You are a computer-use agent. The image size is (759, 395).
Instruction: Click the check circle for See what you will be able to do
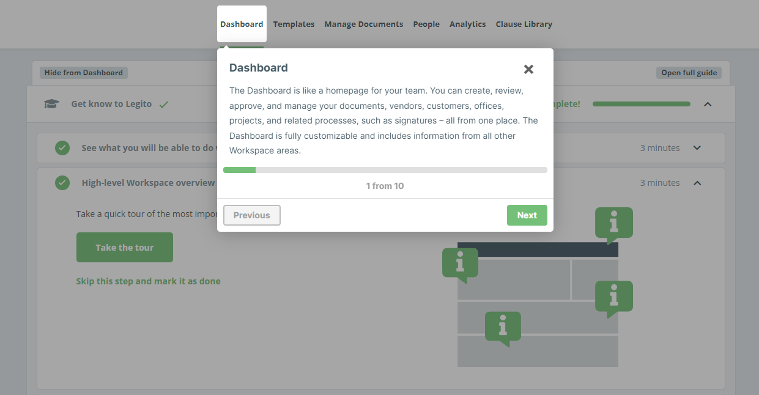click(x=62, y=148)
